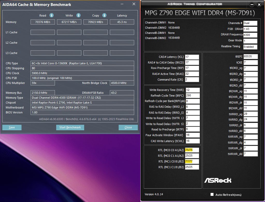The height and width of the screenshot is (202, 265).
Task: Click the tRDRD_sg field
Action: (251, 68)
